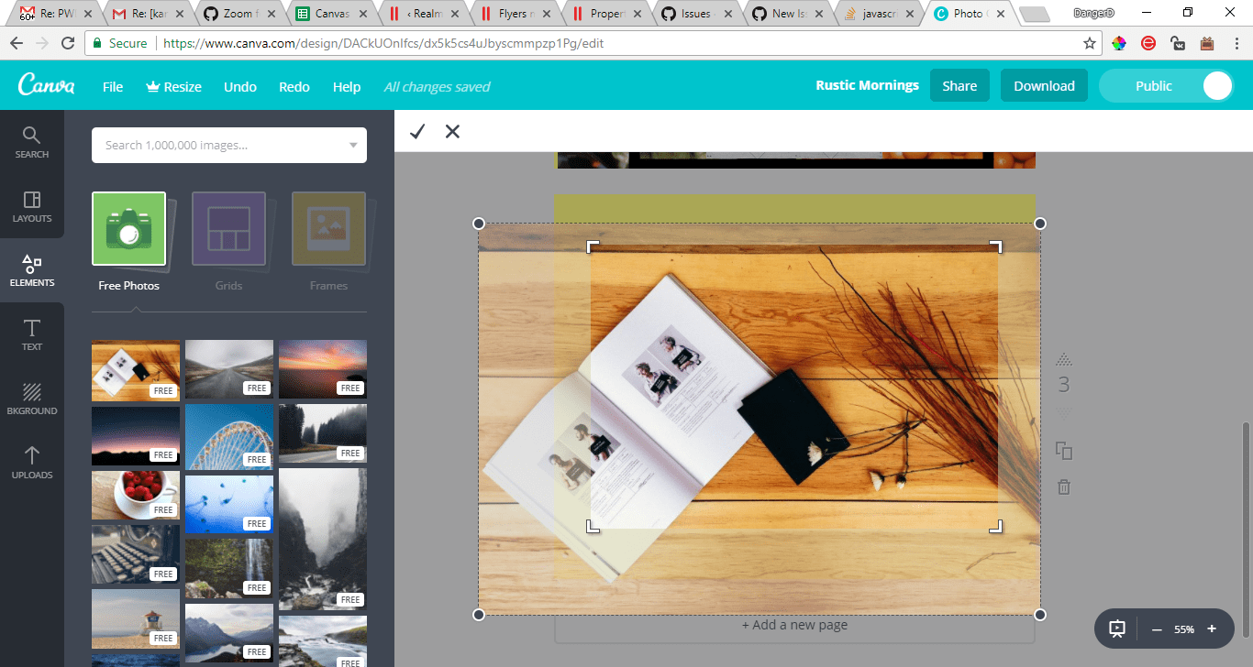Click Redo in the Canva toolbar
The width and height of the screenshot is (1253, 667).
pos(294,86)
